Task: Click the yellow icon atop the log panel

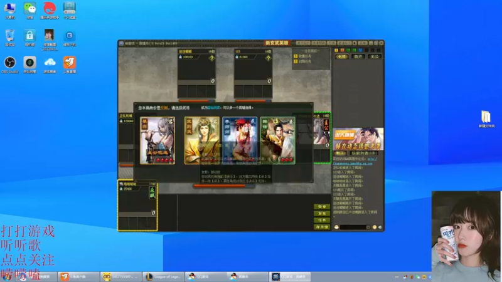Action: click(336, 50)
